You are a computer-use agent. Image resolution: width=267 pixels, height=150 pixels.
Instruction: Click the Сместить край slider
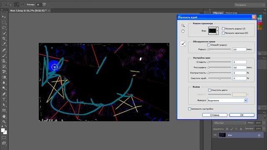219,78
